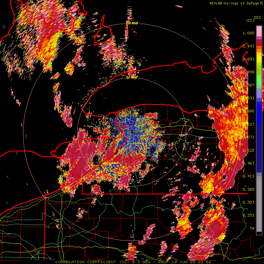Select the 0.467 scale value
Viewport: 264px width, 264px height.
[x=248, y=163]
